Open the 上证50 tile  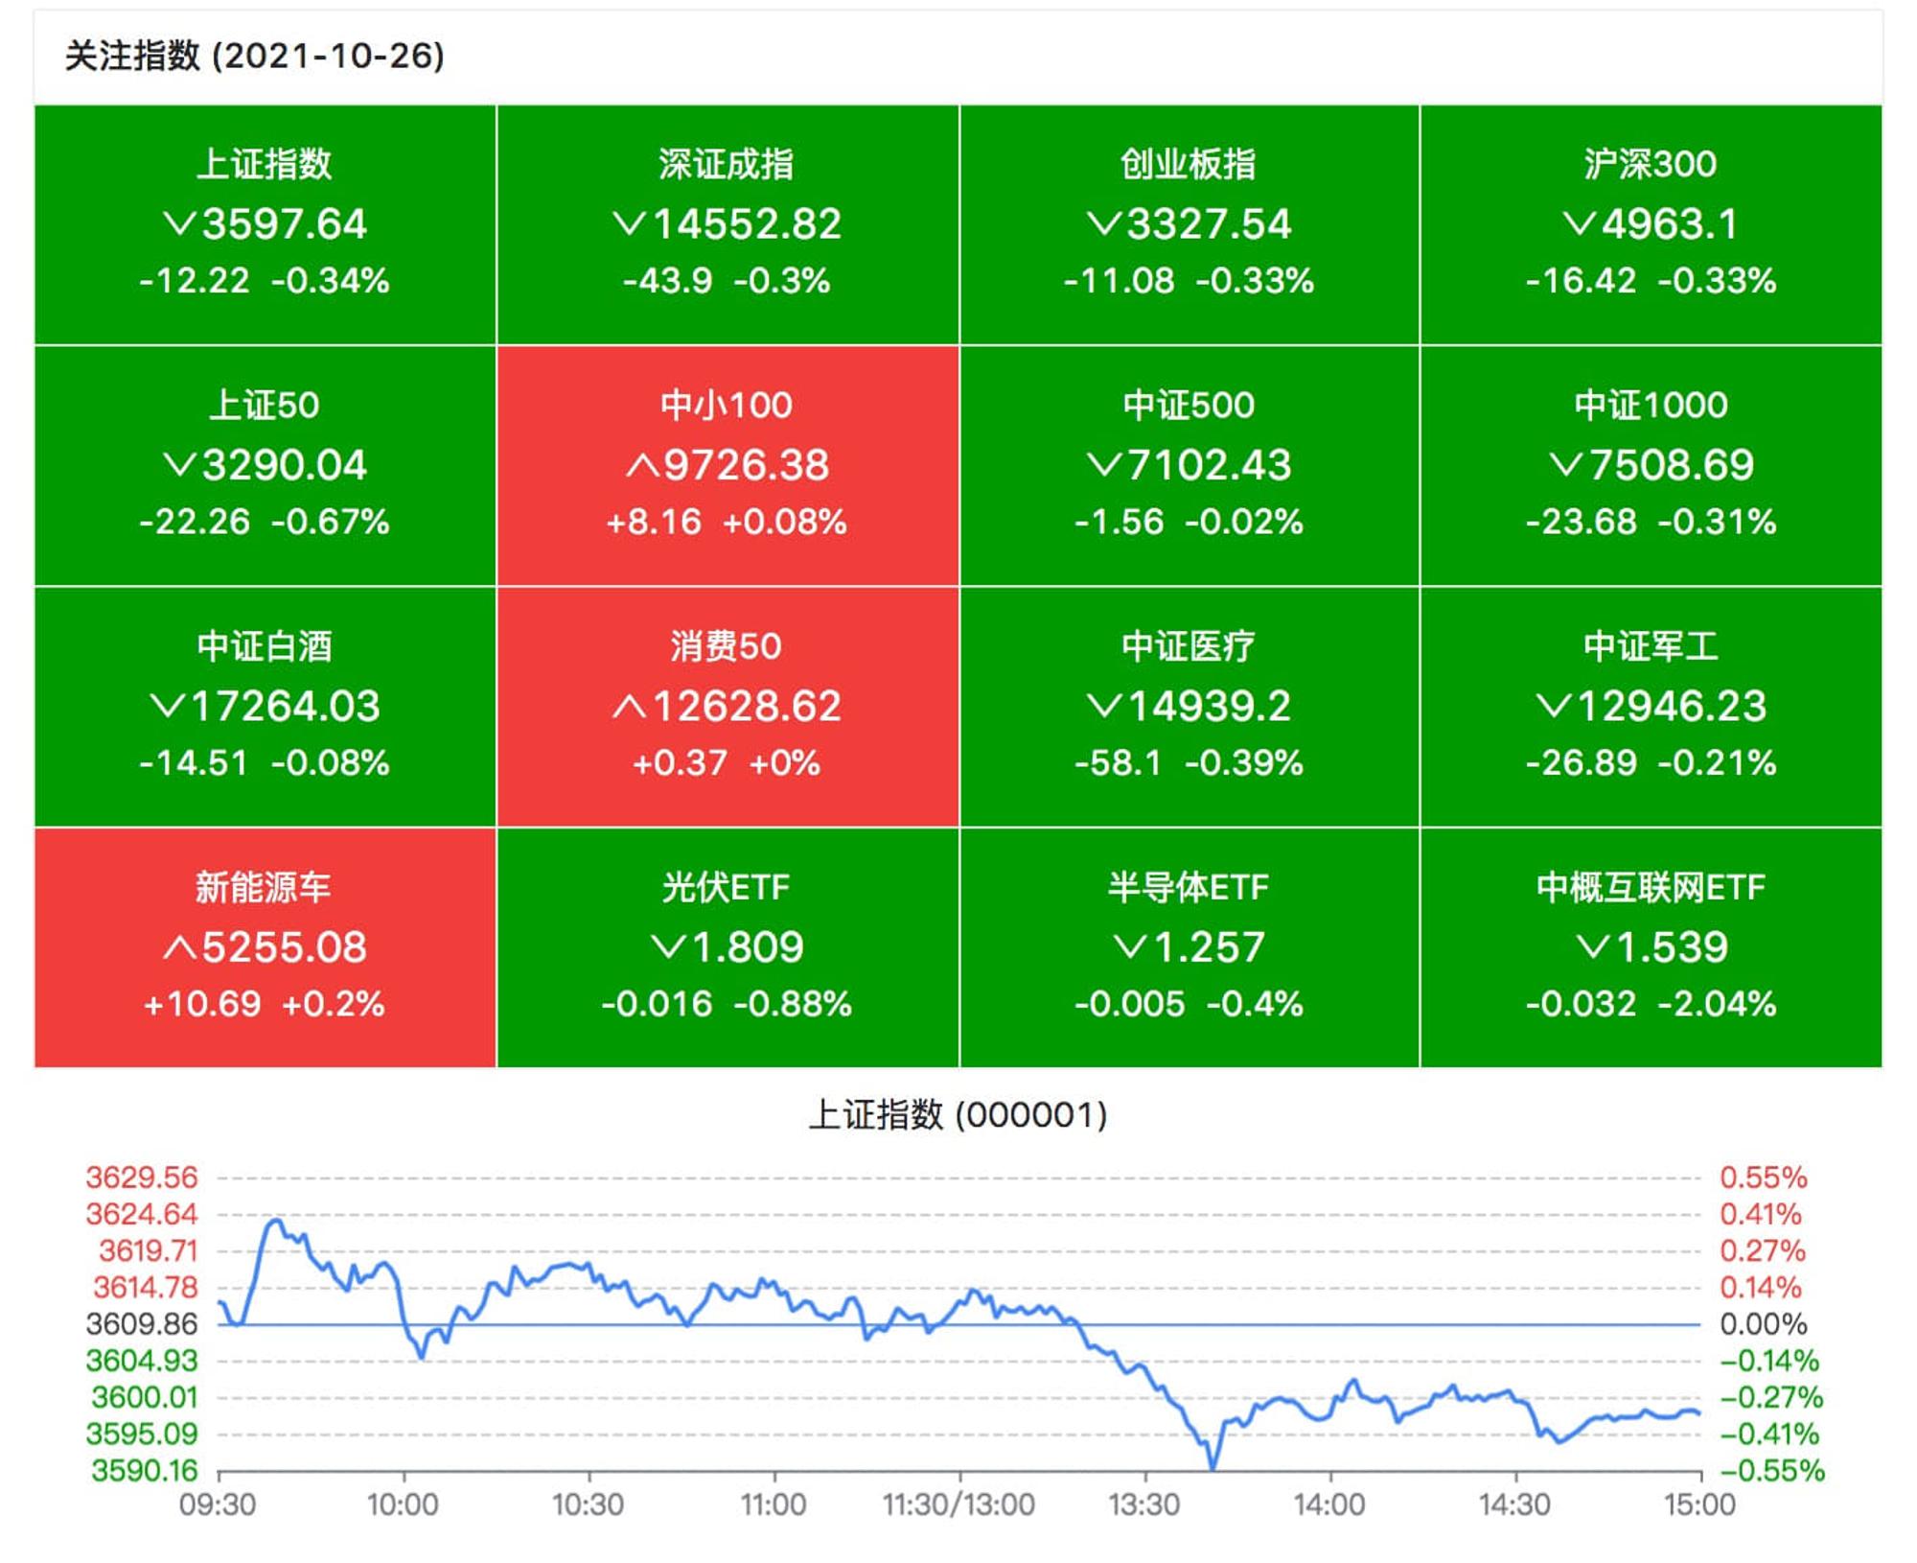(265, 466)
